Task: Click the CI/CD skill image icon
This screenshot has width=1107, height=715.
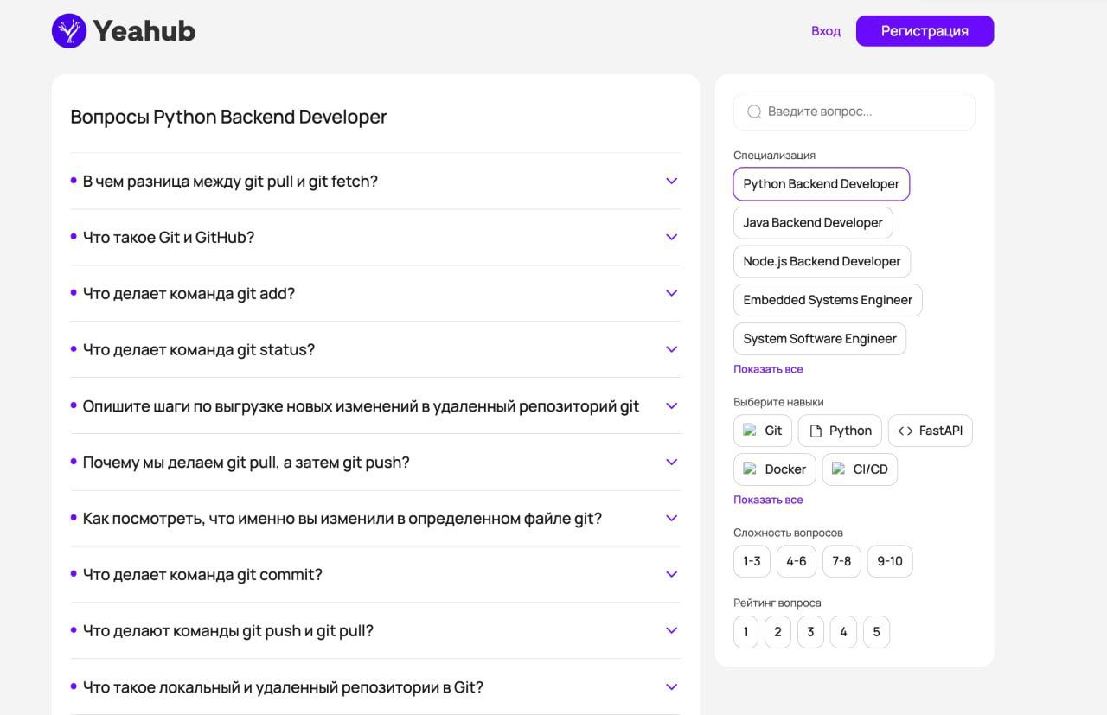Action: click(x=838, y=469)
